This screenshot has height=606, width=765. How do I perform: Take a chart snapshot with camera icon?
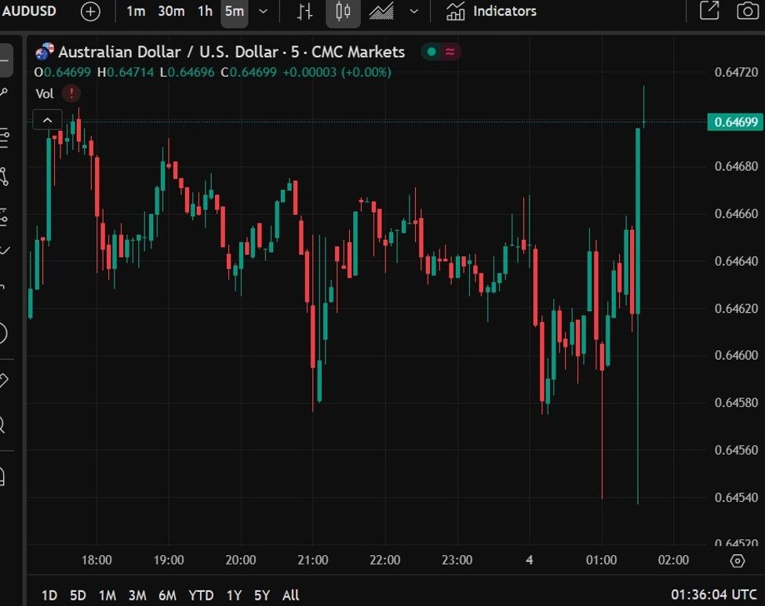click(x=748, y=11)
